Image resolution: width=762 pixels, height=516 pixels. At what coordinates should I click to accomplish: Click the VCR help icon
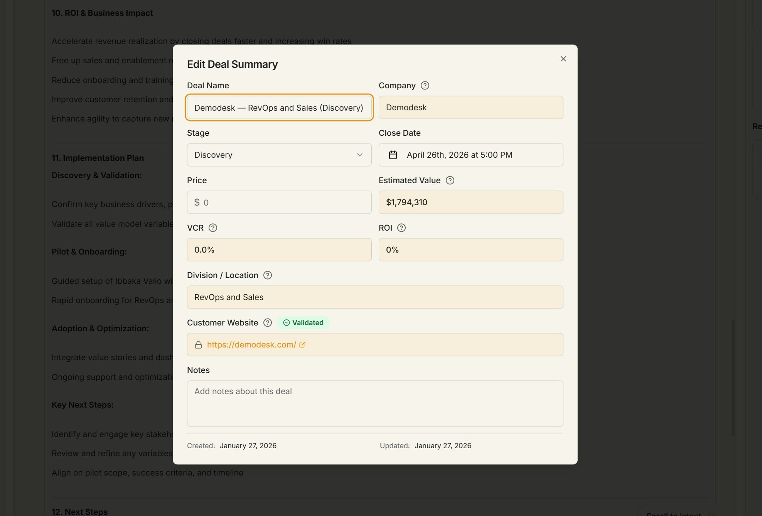click(x=212, y=228)
